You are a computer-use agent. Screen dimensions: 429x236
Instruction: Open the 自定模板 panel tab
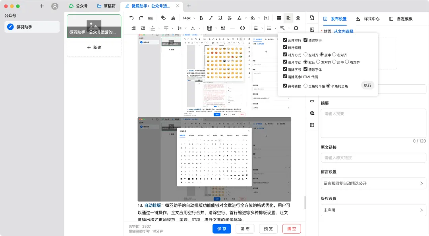401,19
